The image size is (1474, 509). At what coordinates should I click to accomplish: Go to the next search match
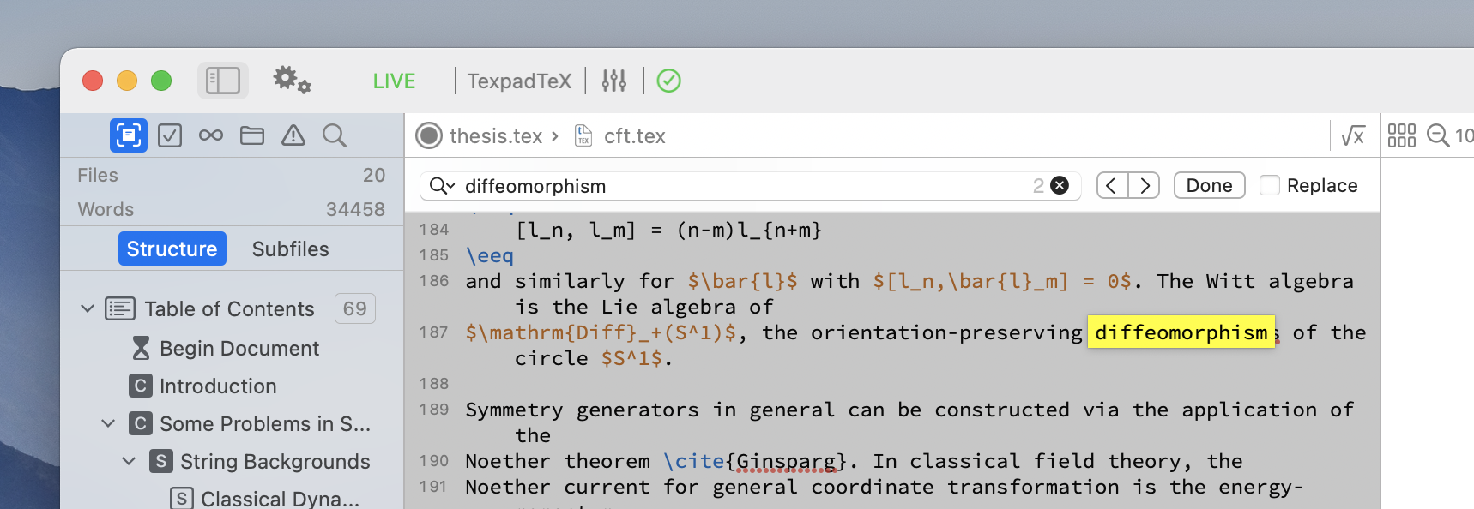click(x=1145, y=185)
